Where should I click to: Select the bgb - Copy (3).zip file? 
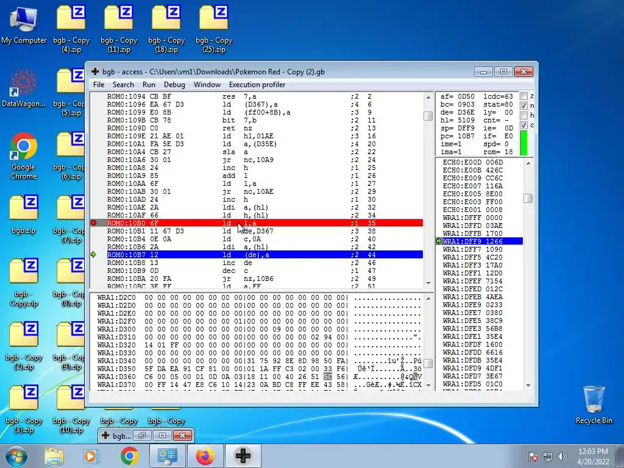coord(24,410)
